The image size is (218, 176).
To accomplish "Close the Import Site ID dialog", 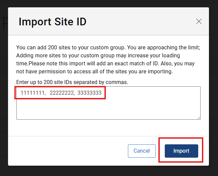I will [x=199, y=22].
